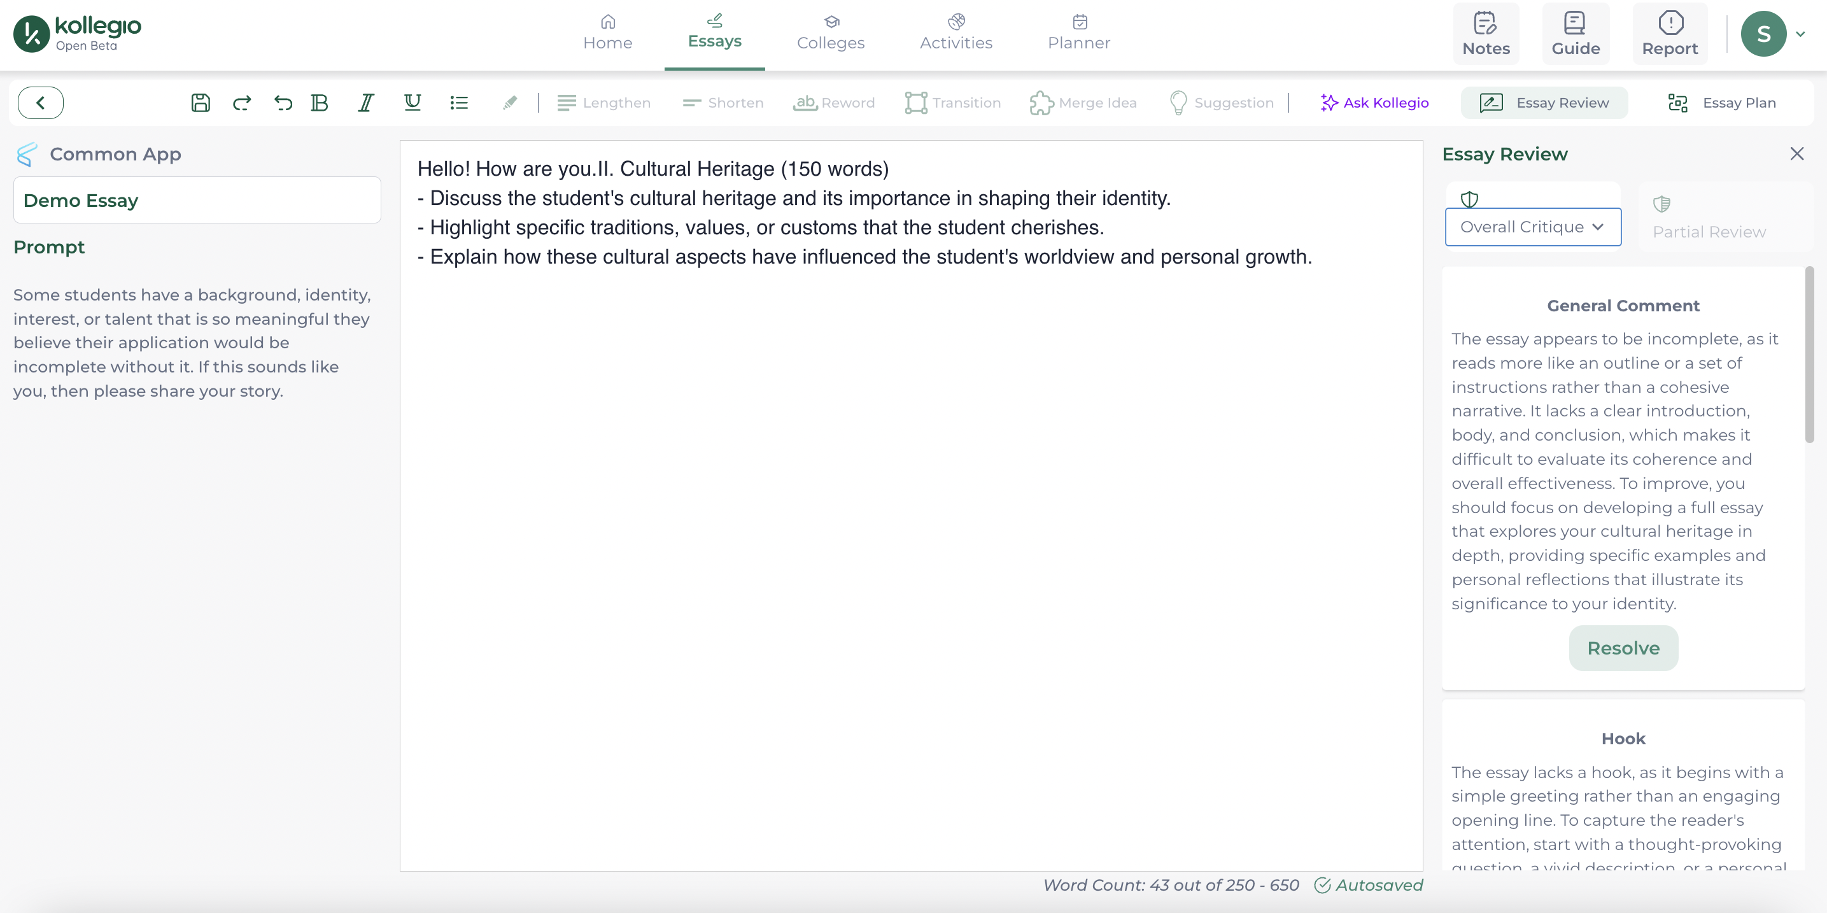Click the save document icon

pyautogui.click(x=201, y=103)
